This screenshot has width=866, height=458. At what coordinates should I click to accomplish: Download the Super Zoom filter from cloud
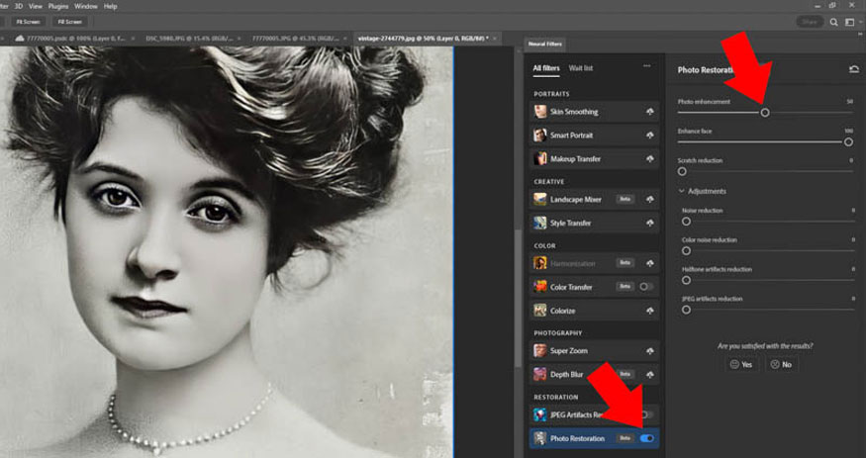pos(650,351)
